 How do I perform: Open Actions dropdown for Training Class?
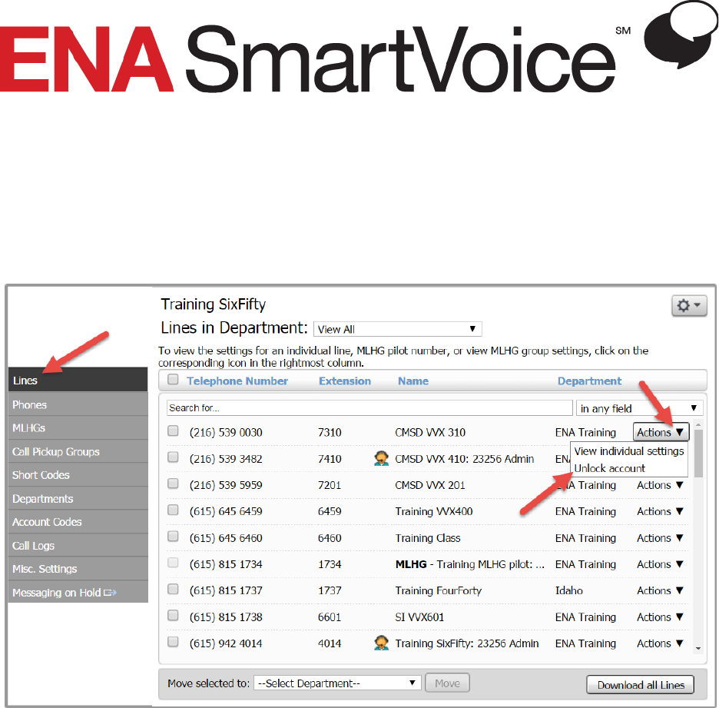[x=661, y=538]
